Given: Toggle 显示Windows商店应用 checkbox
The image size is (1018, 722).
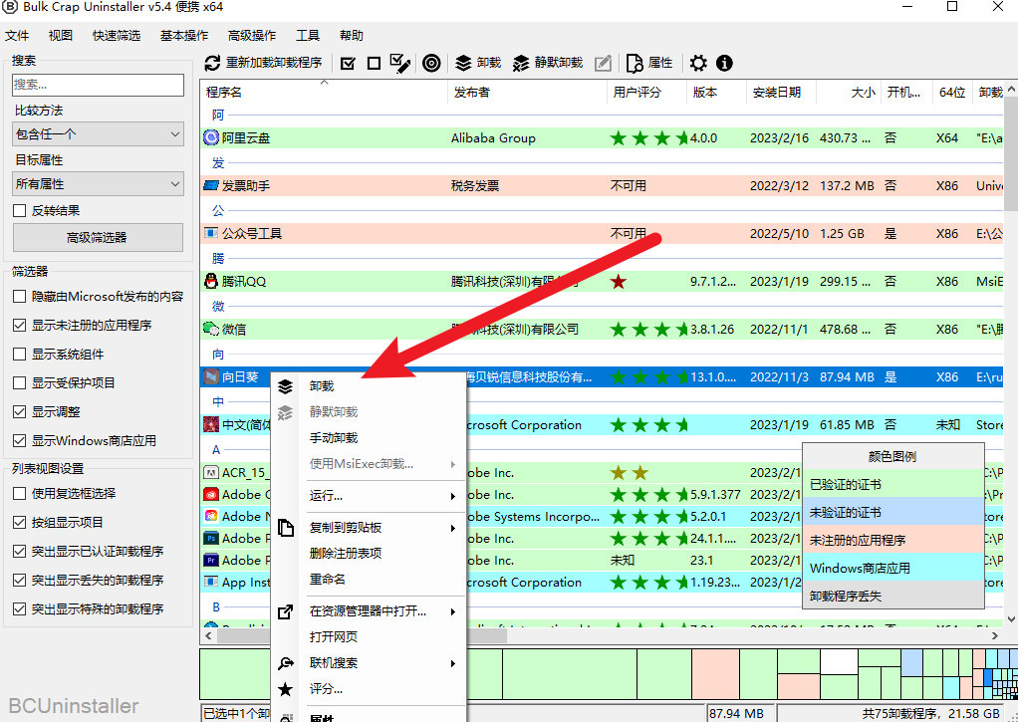Looking at the screenshot, I should (20, 441).
